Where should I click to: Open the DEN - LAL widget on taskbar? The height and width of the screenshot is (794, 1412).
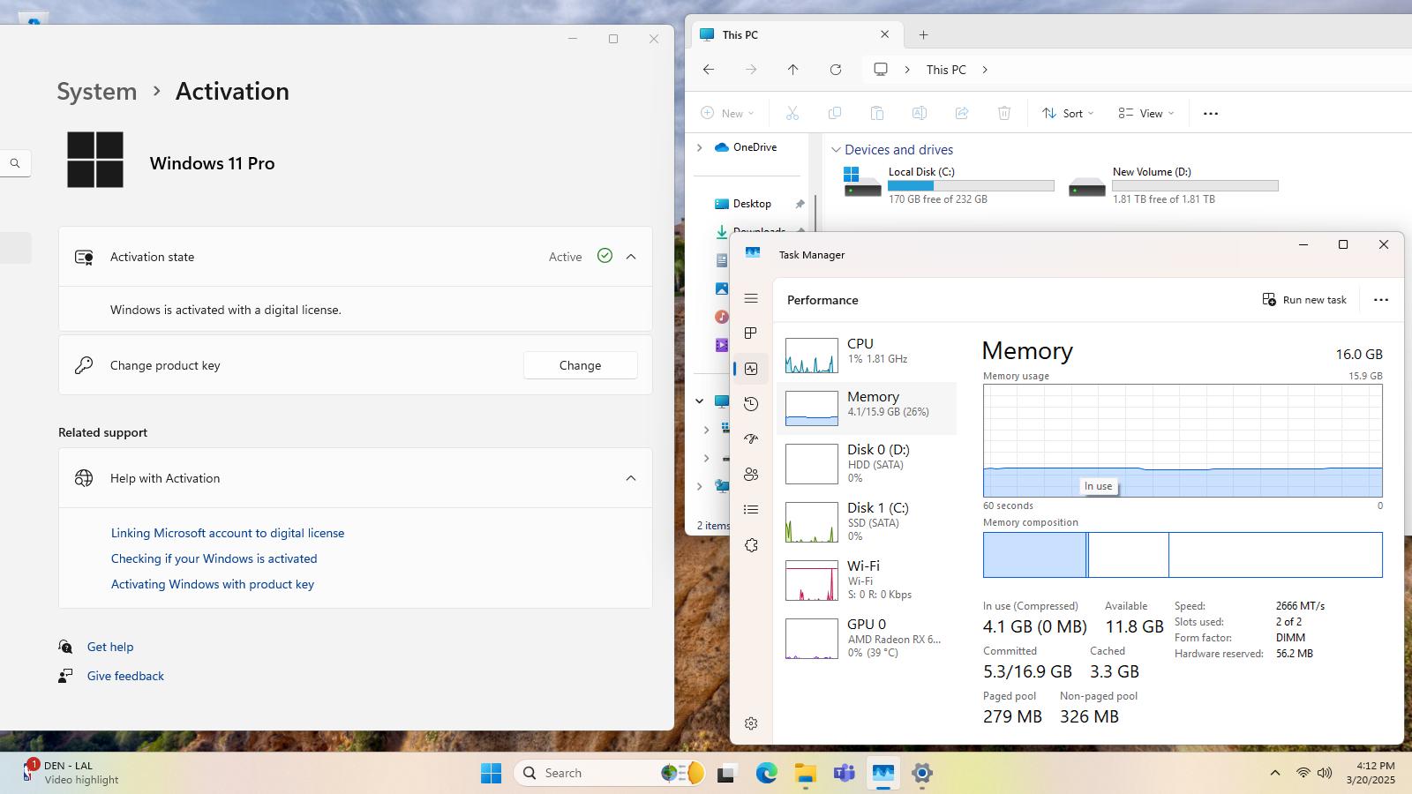[x=71, y=773]
